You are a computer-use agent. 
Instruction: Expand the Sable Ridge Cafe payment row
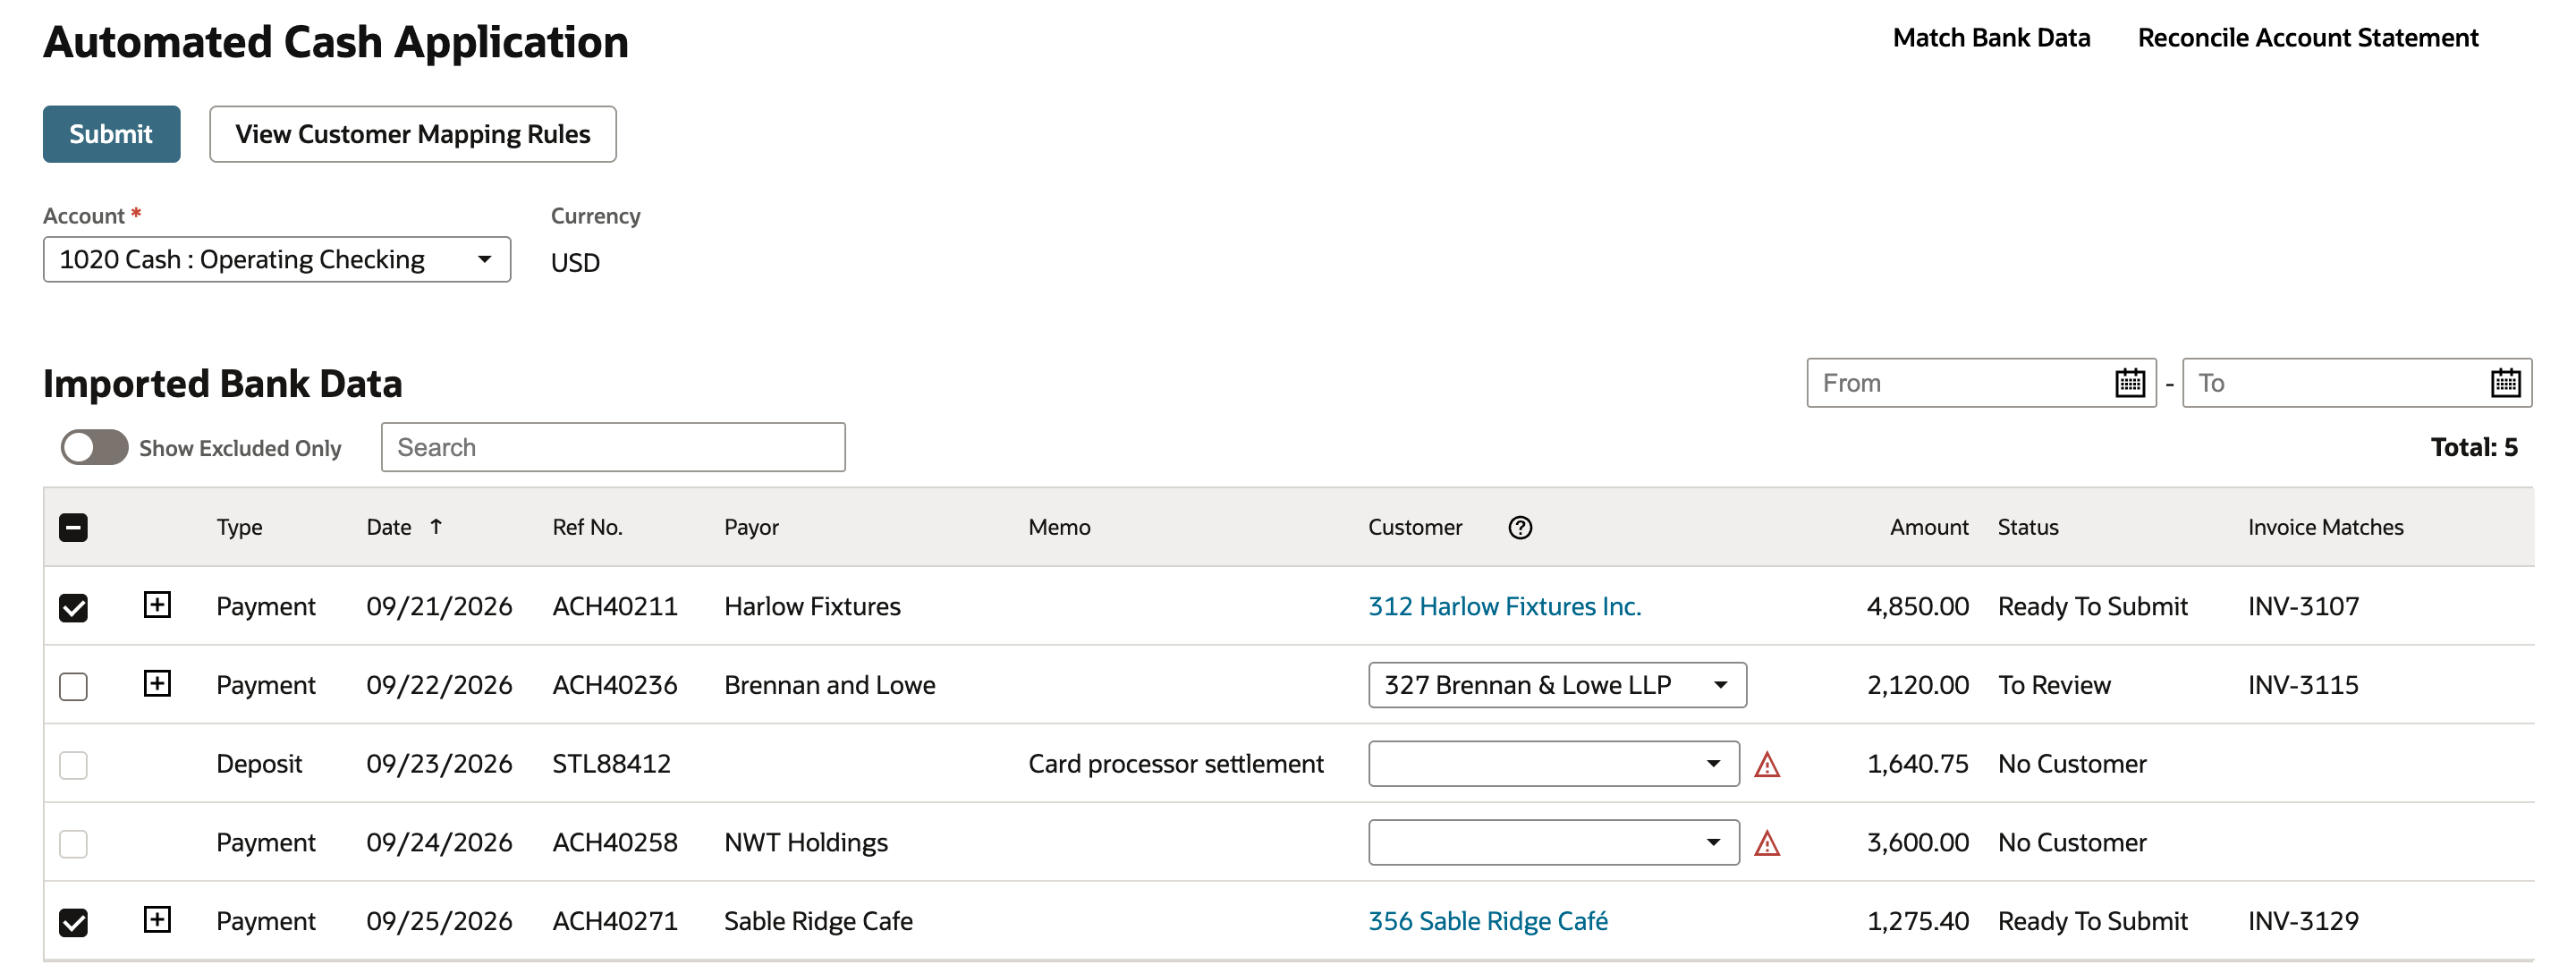(x=157, y=920)
